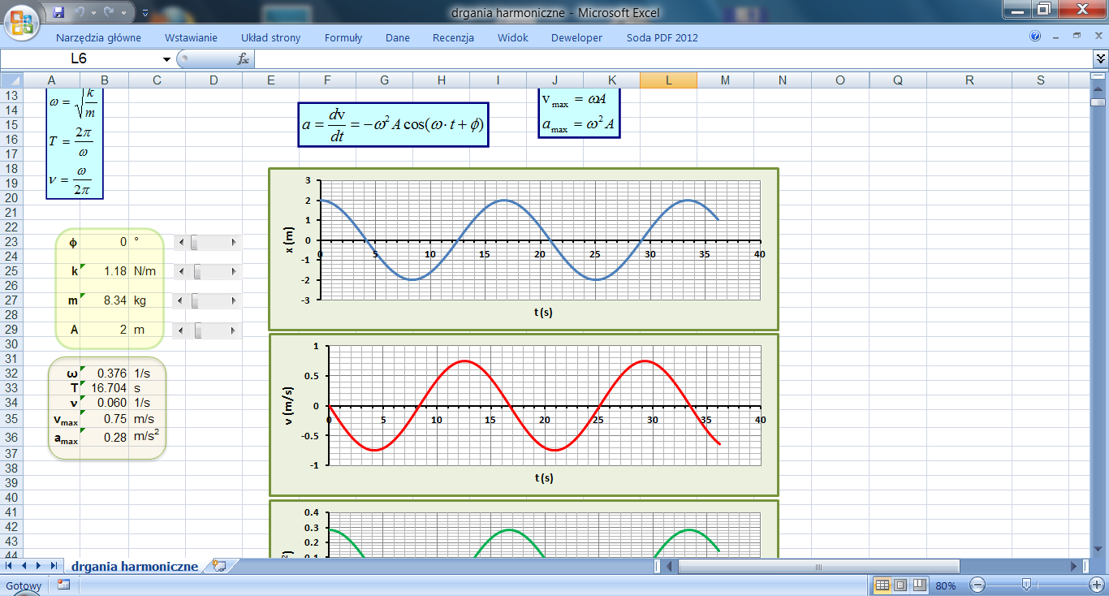Click inside the formula bar

click(x=674, y=59)
